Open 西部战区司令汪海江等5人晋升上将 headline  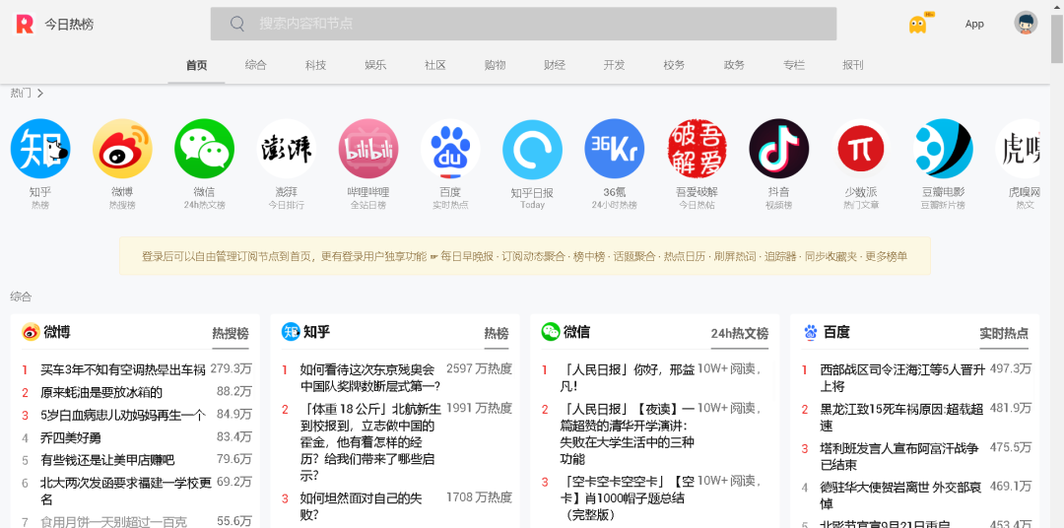[x=902, y=378]
